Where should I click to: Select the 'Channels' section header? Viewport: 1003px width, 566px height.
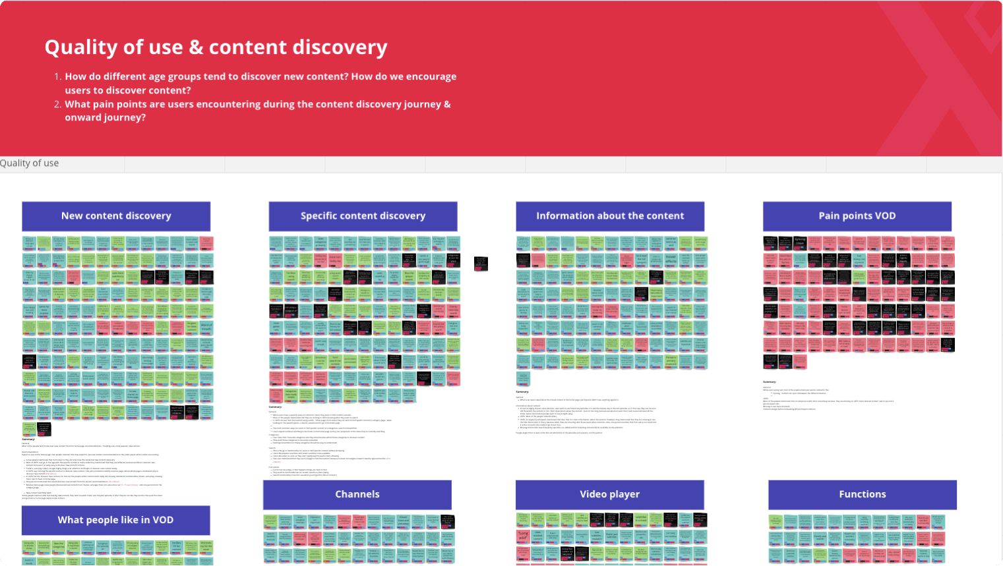click(357, 495)
